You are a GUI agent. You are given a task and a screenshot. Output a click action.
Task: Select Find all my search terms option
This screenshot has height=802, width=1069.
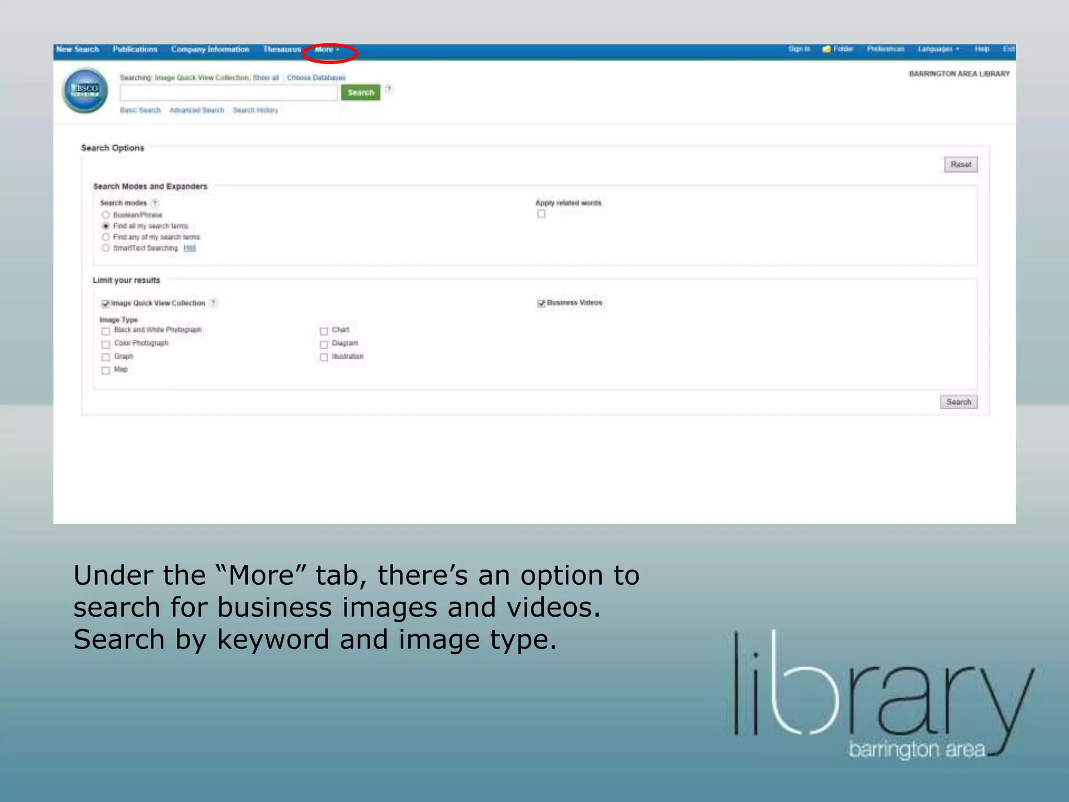[106, 226]
